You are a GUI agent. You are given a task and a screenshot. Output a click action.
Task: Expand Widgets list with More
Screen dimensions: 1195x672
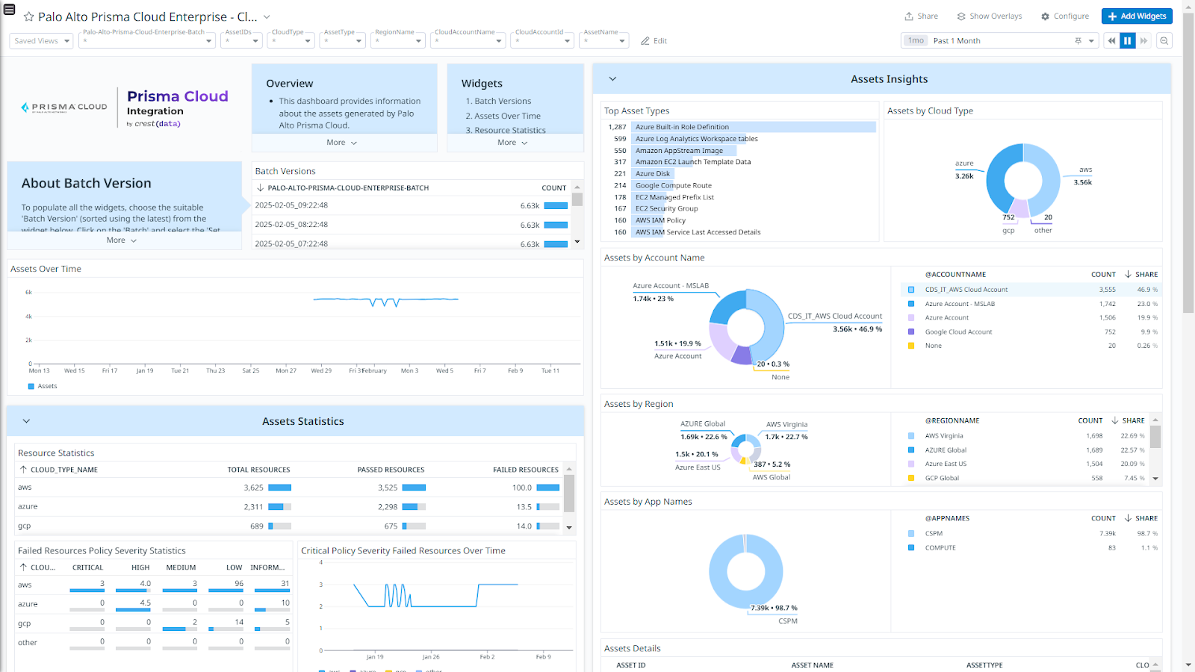(x=513, y=143)
